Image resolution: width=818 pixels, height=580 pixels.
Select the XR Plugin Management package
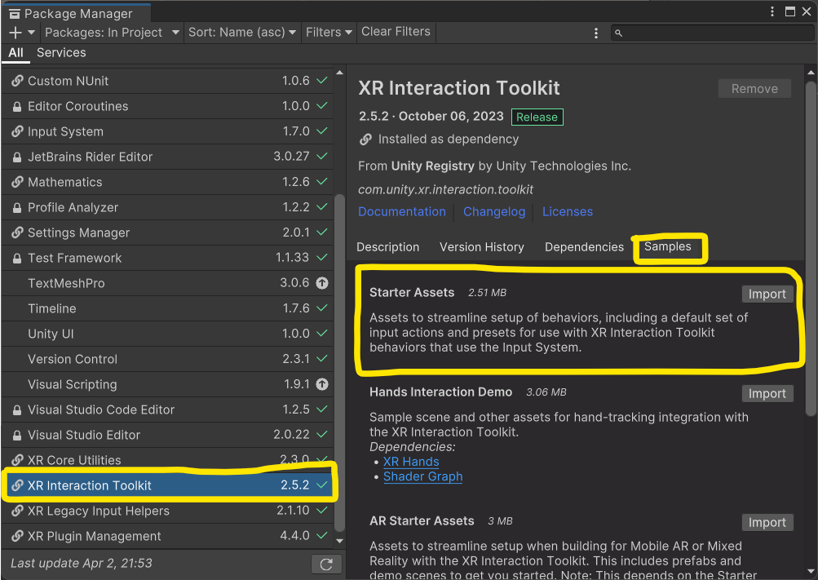(167, 536)
